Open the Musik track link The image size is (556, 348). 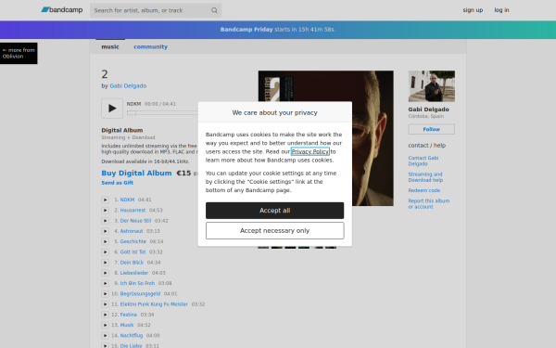[127, 325]
